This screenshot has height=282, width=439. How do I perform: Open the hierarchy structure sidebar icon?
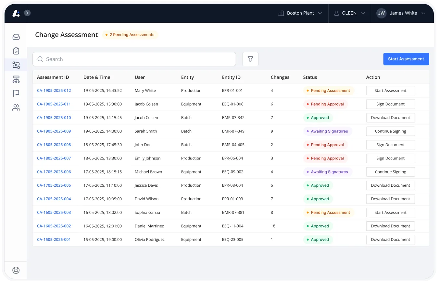(x=16, y=79)
